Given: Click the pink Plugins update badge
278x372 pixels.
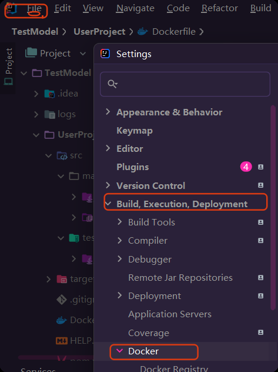Looking at the screenshot, I should tap(246, 167).
